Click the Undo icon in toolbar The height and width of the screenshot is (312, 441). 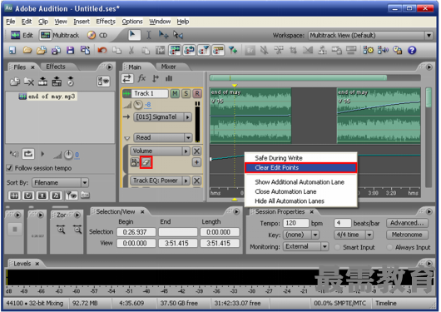pos(102,51)
